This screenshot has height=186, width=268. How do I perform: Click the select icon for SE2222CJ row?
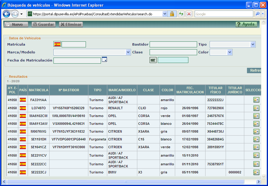pos(256,172)
